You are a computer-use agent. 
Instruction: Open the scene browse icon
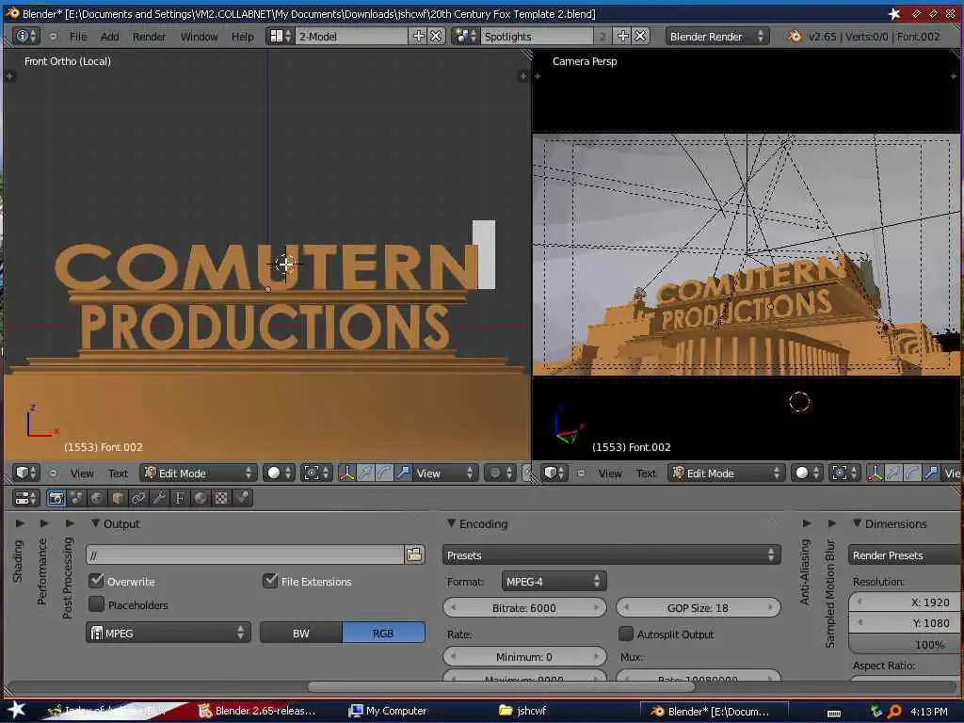pos(465,37)
